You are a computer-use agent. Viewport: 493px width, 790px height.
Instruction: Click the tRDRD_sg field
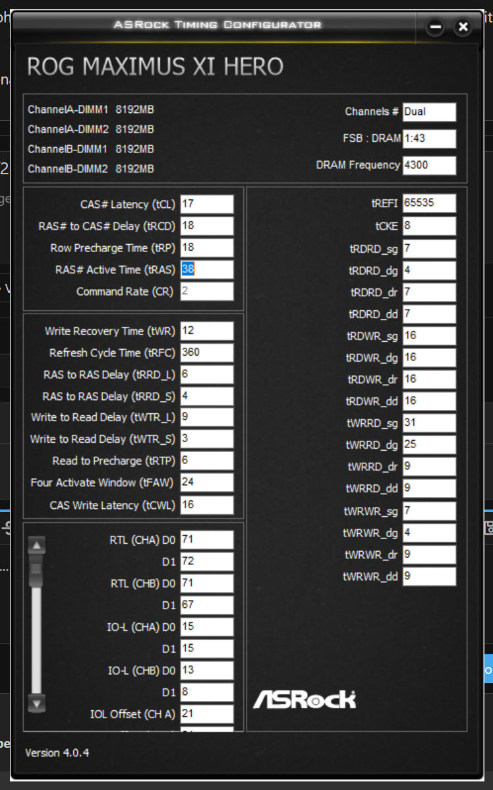[429, 248]
